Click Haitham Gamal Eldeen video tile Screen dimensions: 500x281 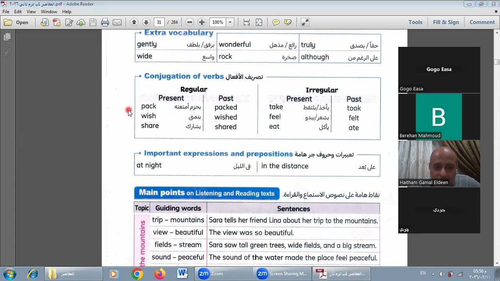coord(439,164)
